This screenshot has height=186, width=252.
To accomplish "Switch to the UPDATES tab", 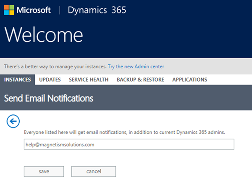I will tap(50, 80).
